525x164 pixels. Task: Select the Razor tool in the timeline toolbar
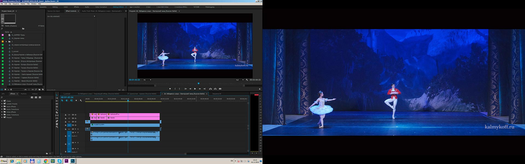[57, 112]
